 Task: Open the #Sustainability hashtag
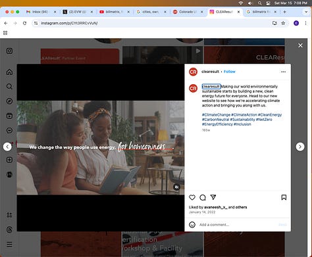242,120
